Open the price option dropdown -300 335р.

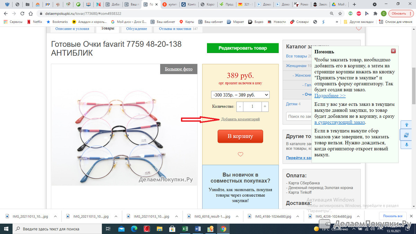(240, 95)
